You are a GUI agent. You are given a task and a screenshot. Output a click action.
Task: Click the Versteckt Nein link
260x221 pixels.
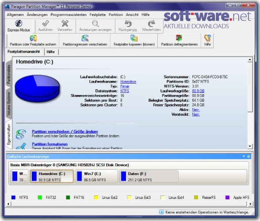(195, 114)
